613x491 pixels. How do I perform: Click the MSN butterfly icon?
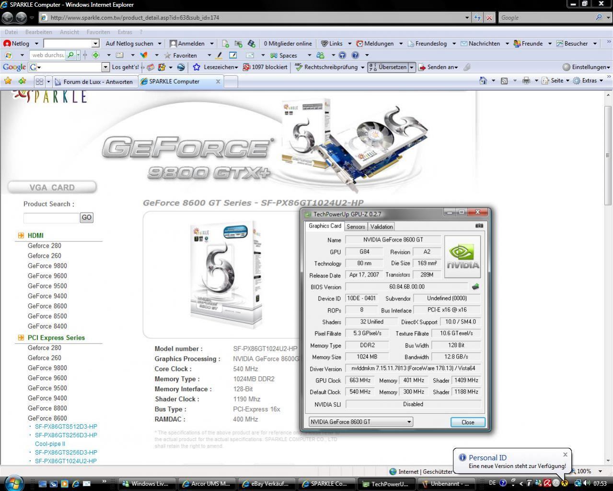tap(143, 55)
